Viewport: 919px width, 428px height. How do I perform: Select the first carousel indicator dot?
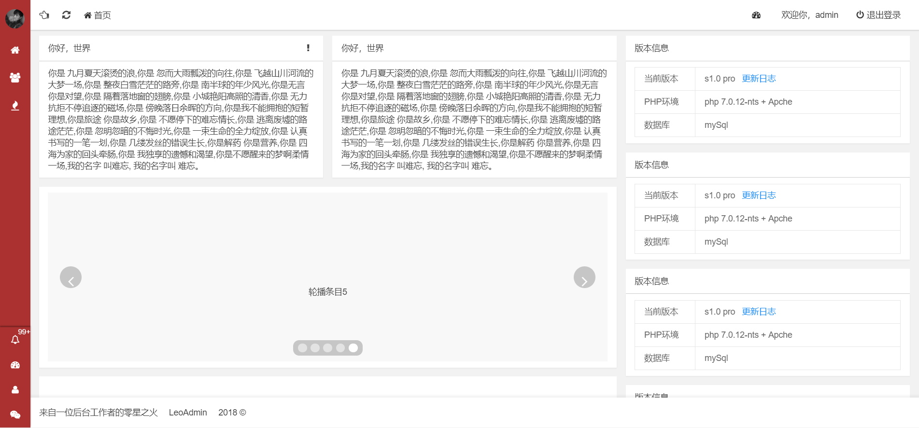pos(303,348)
